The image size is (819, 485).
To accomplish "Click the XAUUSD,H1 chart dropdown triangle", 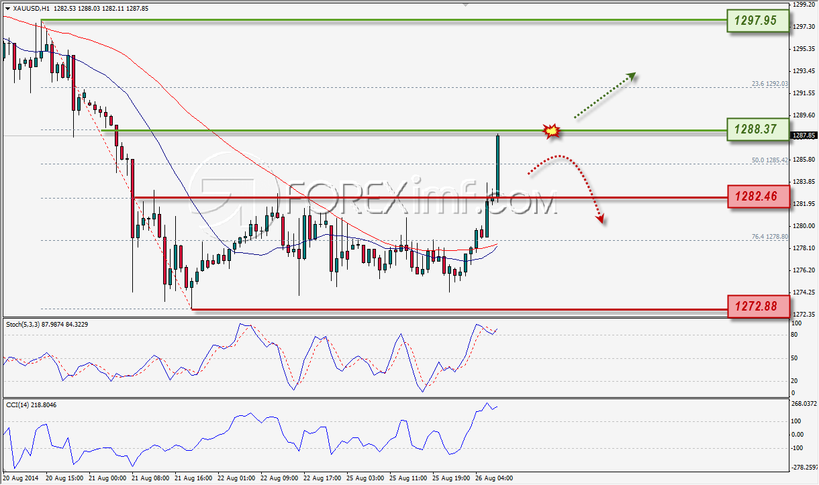I will click(x=7, y=9).
